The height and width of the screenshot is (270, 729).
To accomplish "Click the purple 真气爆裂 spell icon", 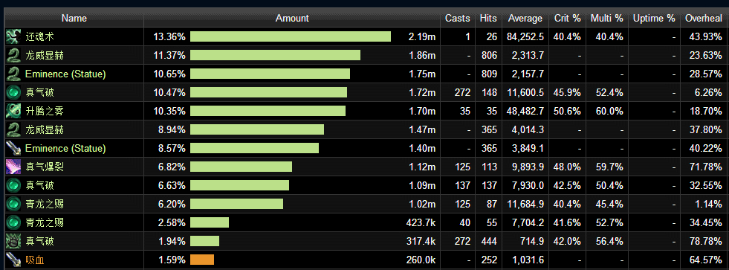I will pyautogui.click(x=13, y=167).
